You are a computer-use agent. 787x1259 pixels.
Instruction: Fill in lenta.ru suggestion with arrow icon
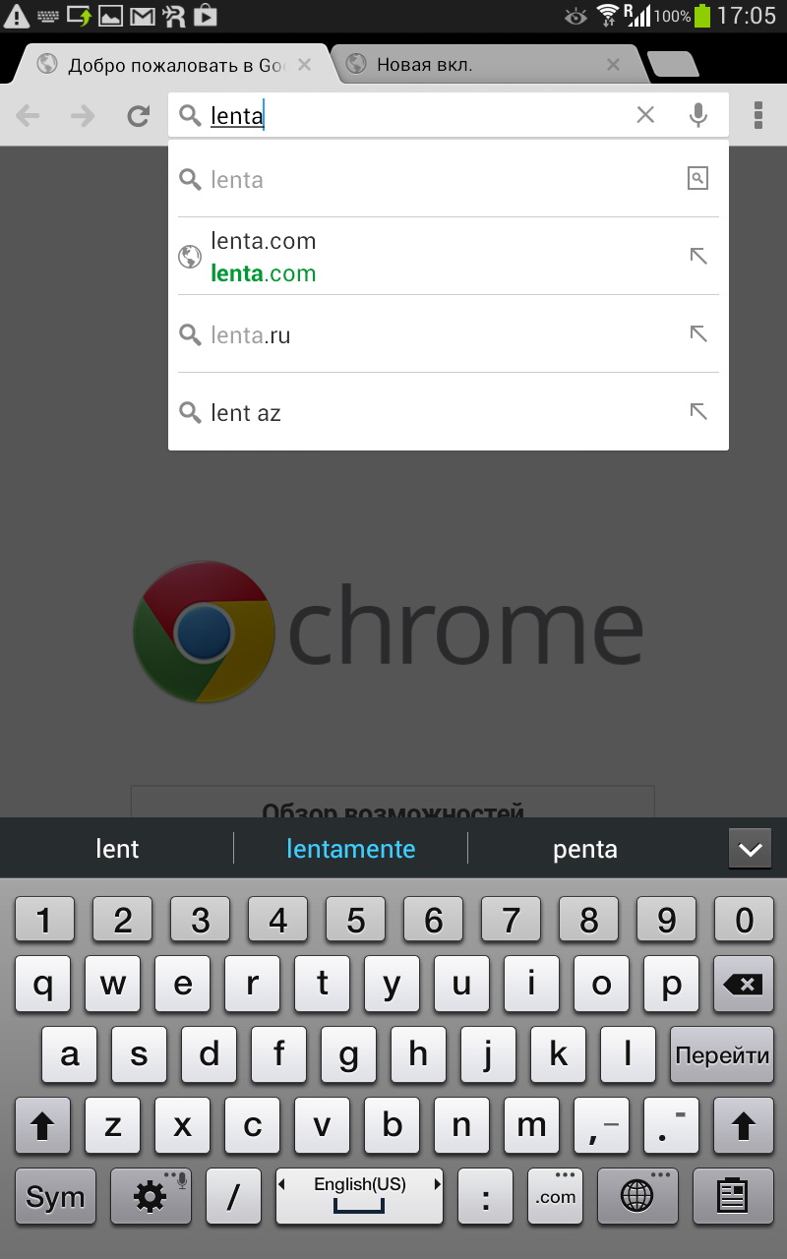698,333
